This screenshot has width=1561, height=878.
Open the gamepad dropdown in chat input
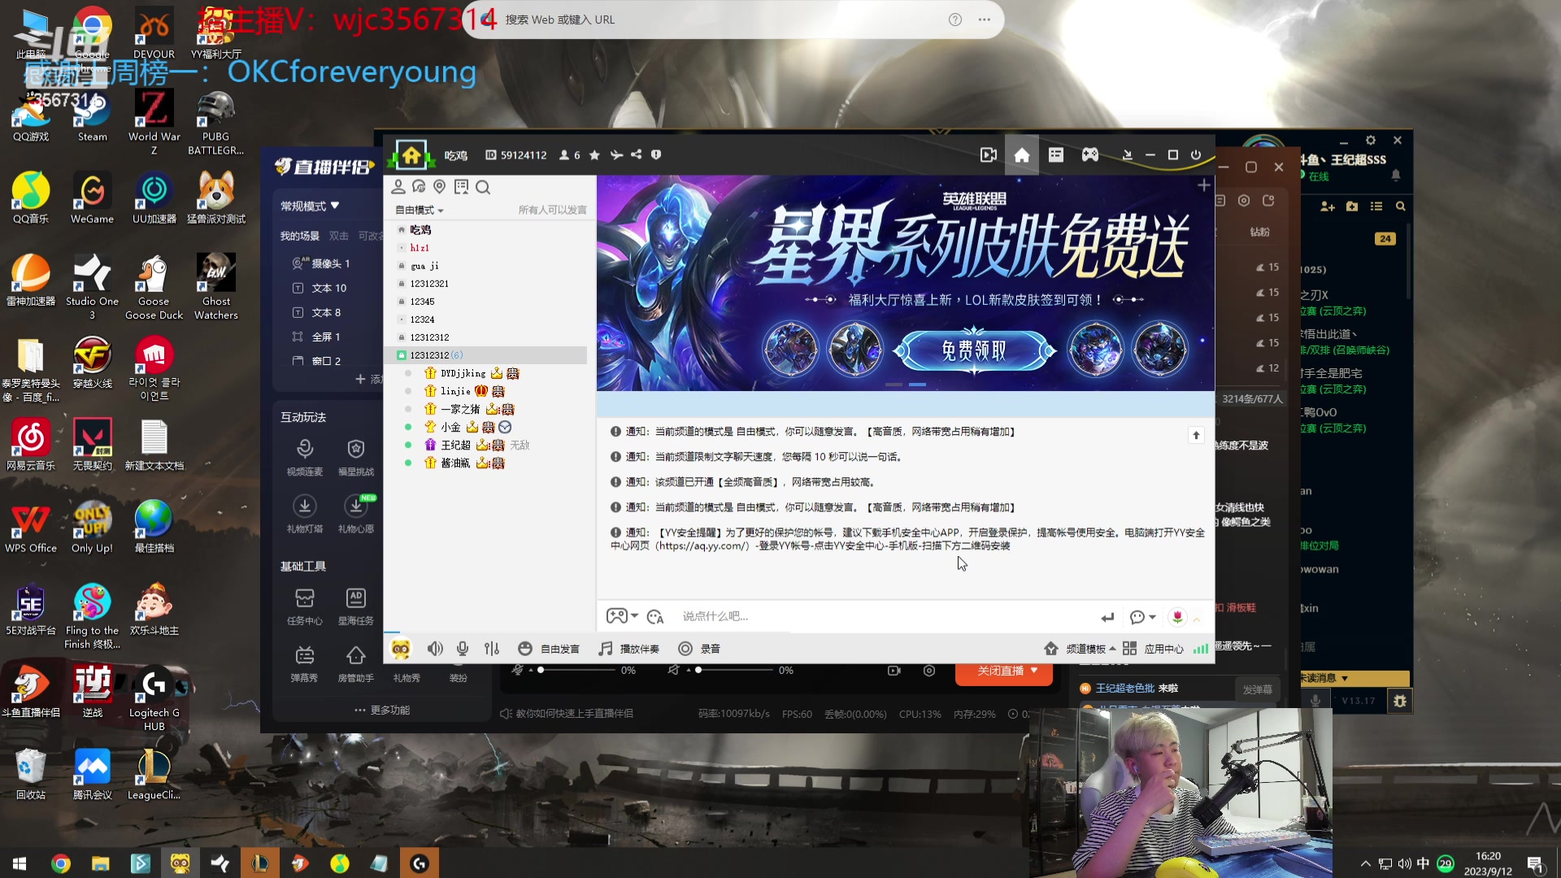[x=623, y=616]
